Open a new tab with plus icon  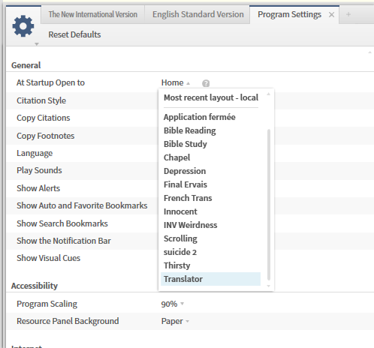[x=348, y=14]
